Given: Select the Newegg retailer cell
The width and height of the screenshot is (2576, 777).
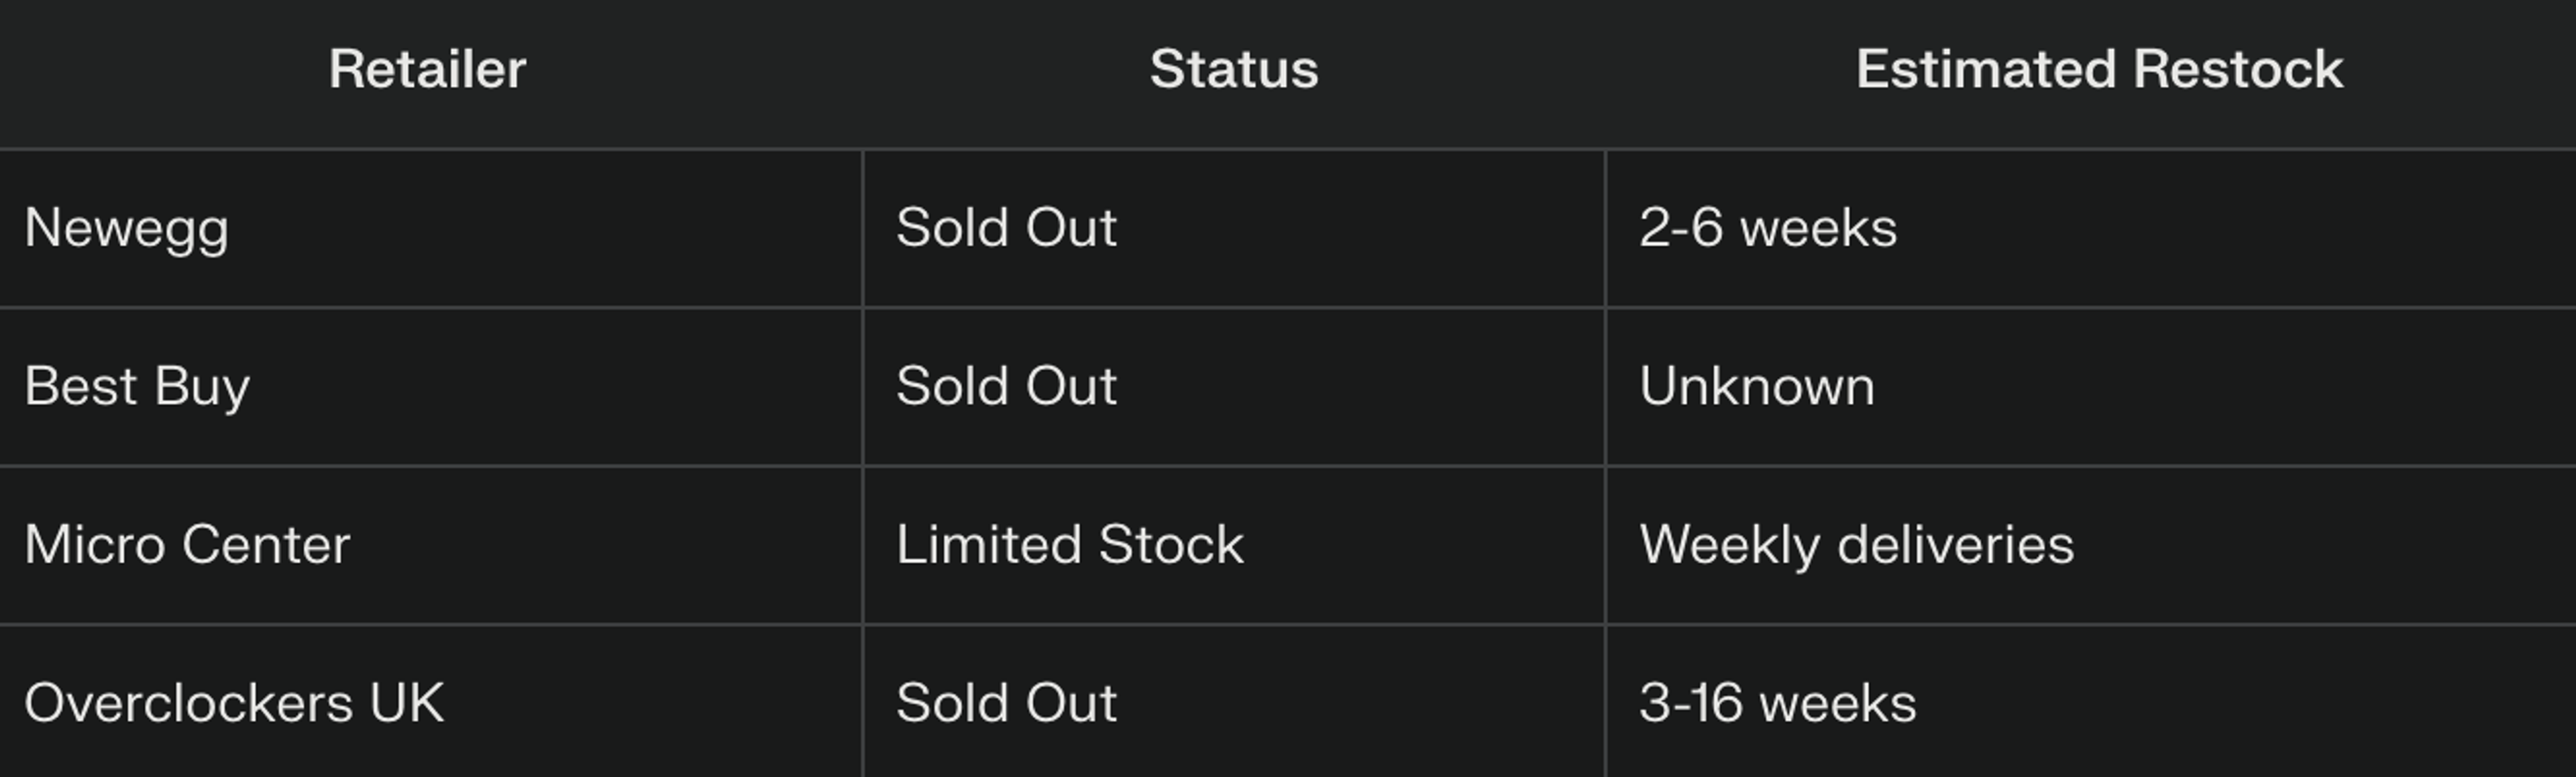Looking at the screenshot, I should click(x=430, y=228).
